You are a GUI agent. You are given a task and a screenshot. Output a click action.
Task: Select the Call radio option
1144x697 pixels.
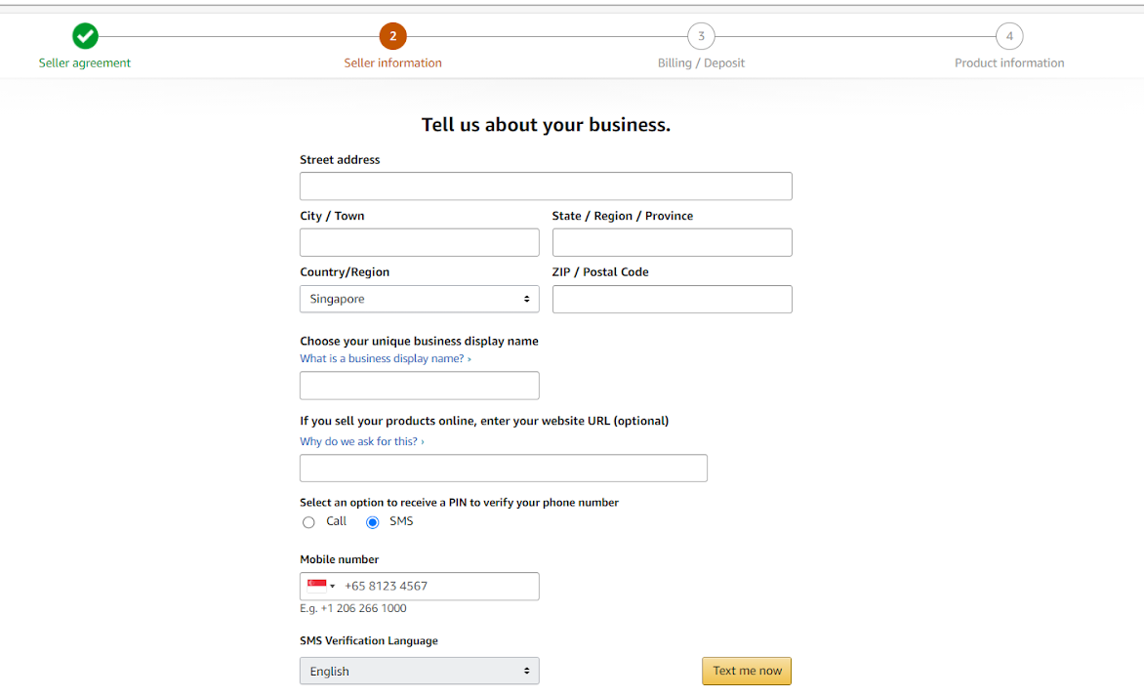click(x=308, y=522)
